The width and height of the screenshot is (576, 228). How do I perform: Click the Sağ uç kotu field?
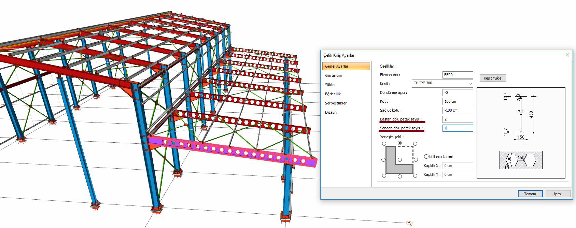[458, 111]
